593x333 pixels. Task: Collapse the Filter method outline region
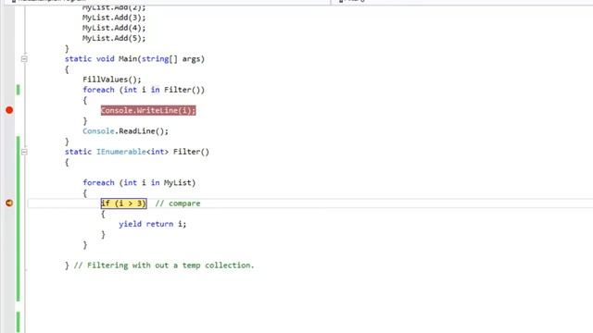pyautogui.click(x=24, y=152)
